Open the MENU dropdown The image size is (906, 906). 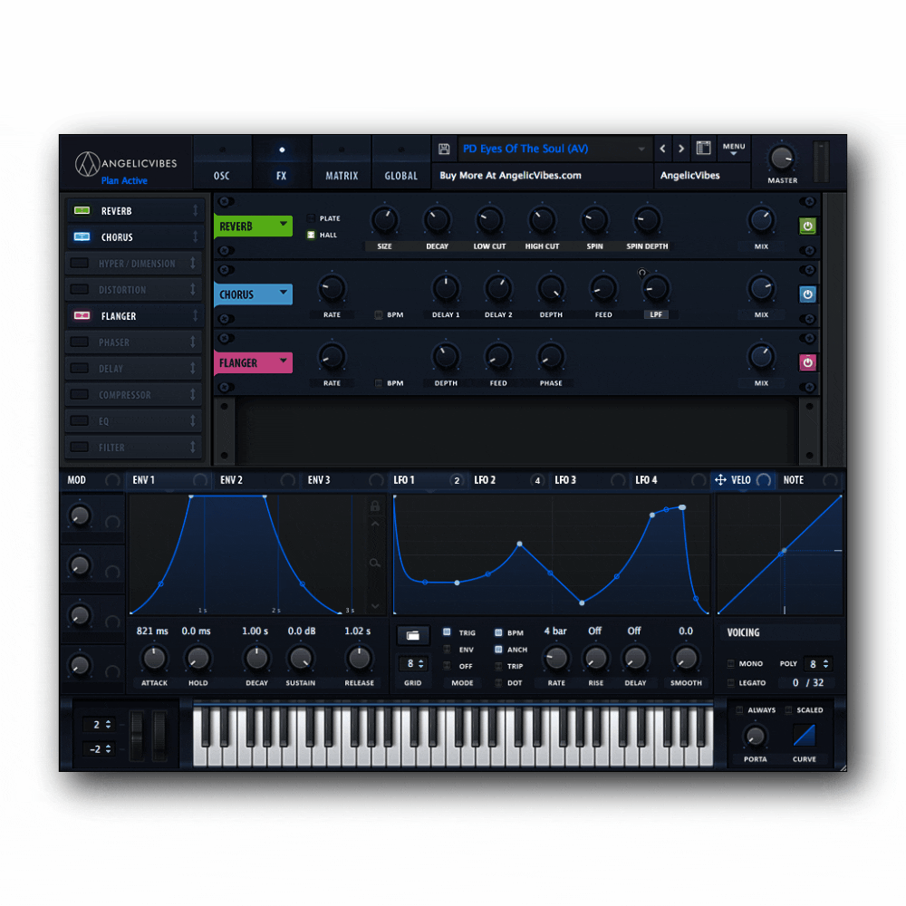click(734, 149)
